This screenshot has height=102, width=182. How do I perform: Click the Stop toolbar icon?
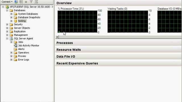tap(26, 2)
